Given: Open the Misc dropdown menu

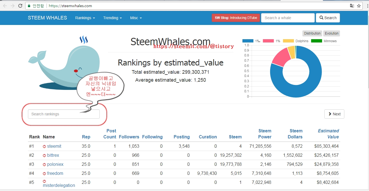Looking at the screenshot, I should (x=136, y=18).
